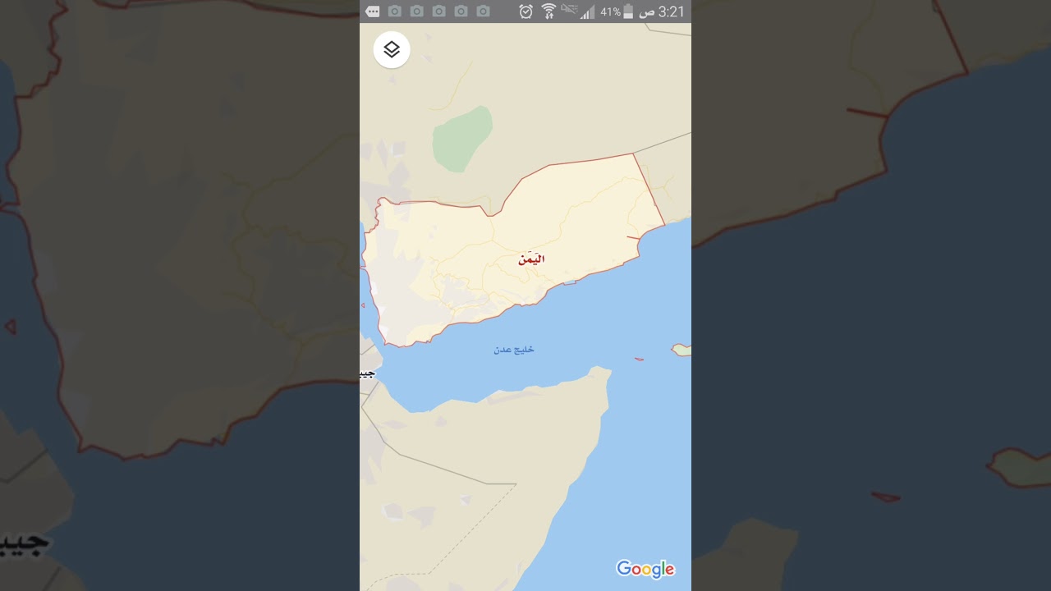Tap the message notification icon in status bar
This screenshot has height=591, width=1051.
[x=372, y=11]
